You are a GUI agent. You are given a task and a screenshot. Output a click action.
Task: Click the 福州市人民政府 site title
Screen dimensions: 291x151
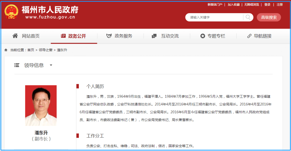(x=50, y=10)
